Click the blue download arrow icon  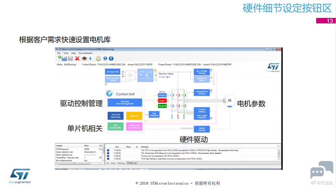[x=90, y=58]
